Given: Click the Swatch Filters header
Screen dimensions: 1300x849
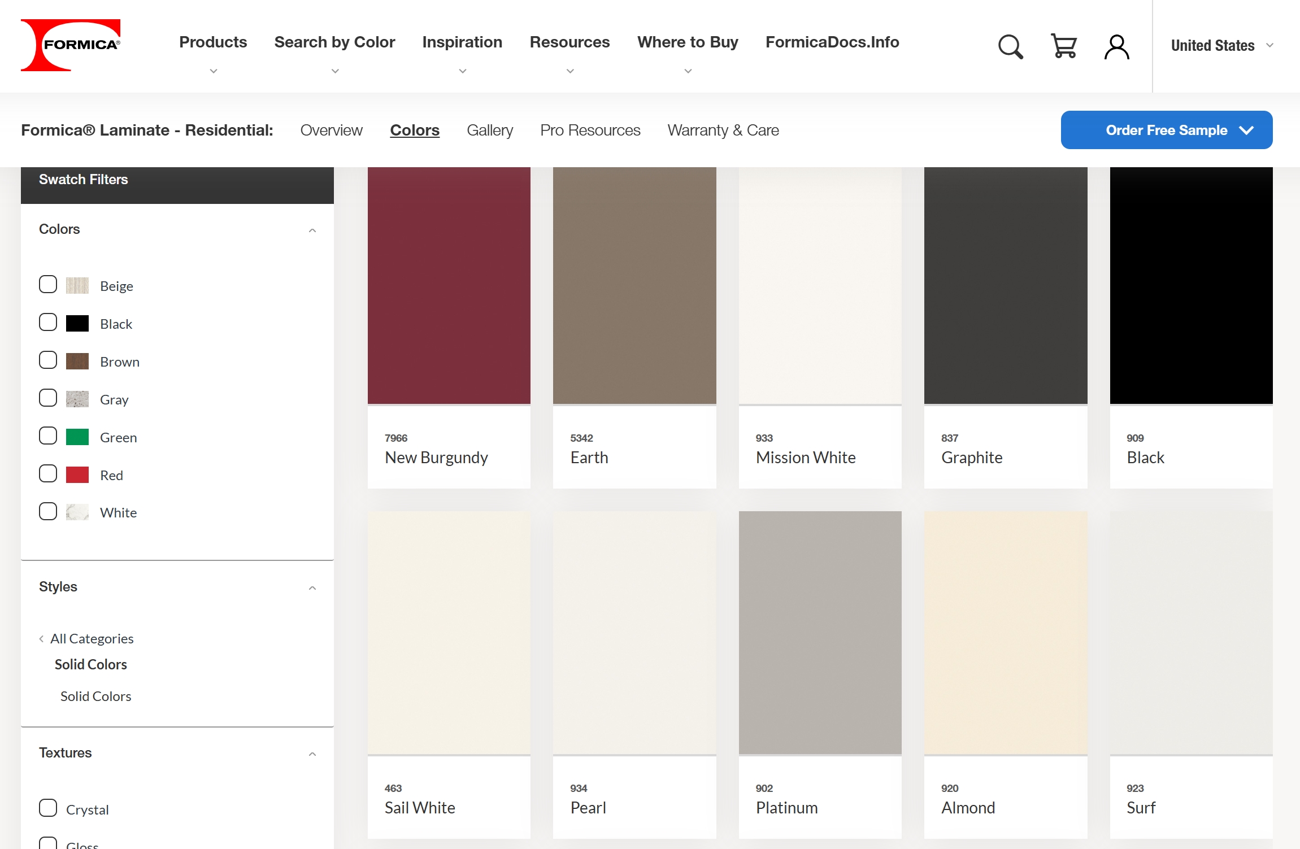Looking at the screenshot, I should (177, 185).
